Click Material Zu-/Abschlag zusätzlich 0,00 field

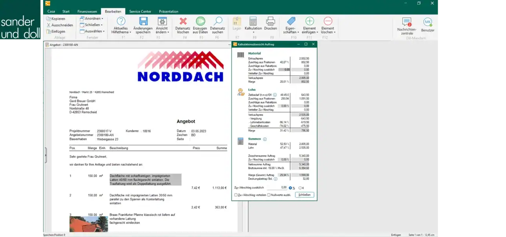tap(284, 70)
